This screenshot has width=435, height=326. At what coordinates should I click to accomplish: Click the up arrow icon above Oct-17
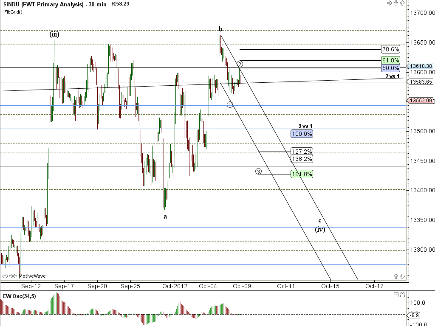click(x=396, y=276)
